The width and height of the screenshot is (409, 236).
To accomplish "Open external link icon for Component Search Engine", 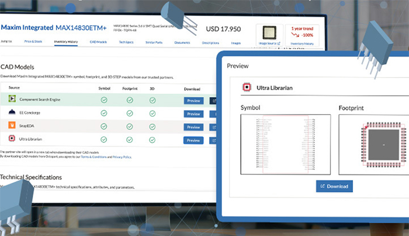I will (x=213, y=101).
